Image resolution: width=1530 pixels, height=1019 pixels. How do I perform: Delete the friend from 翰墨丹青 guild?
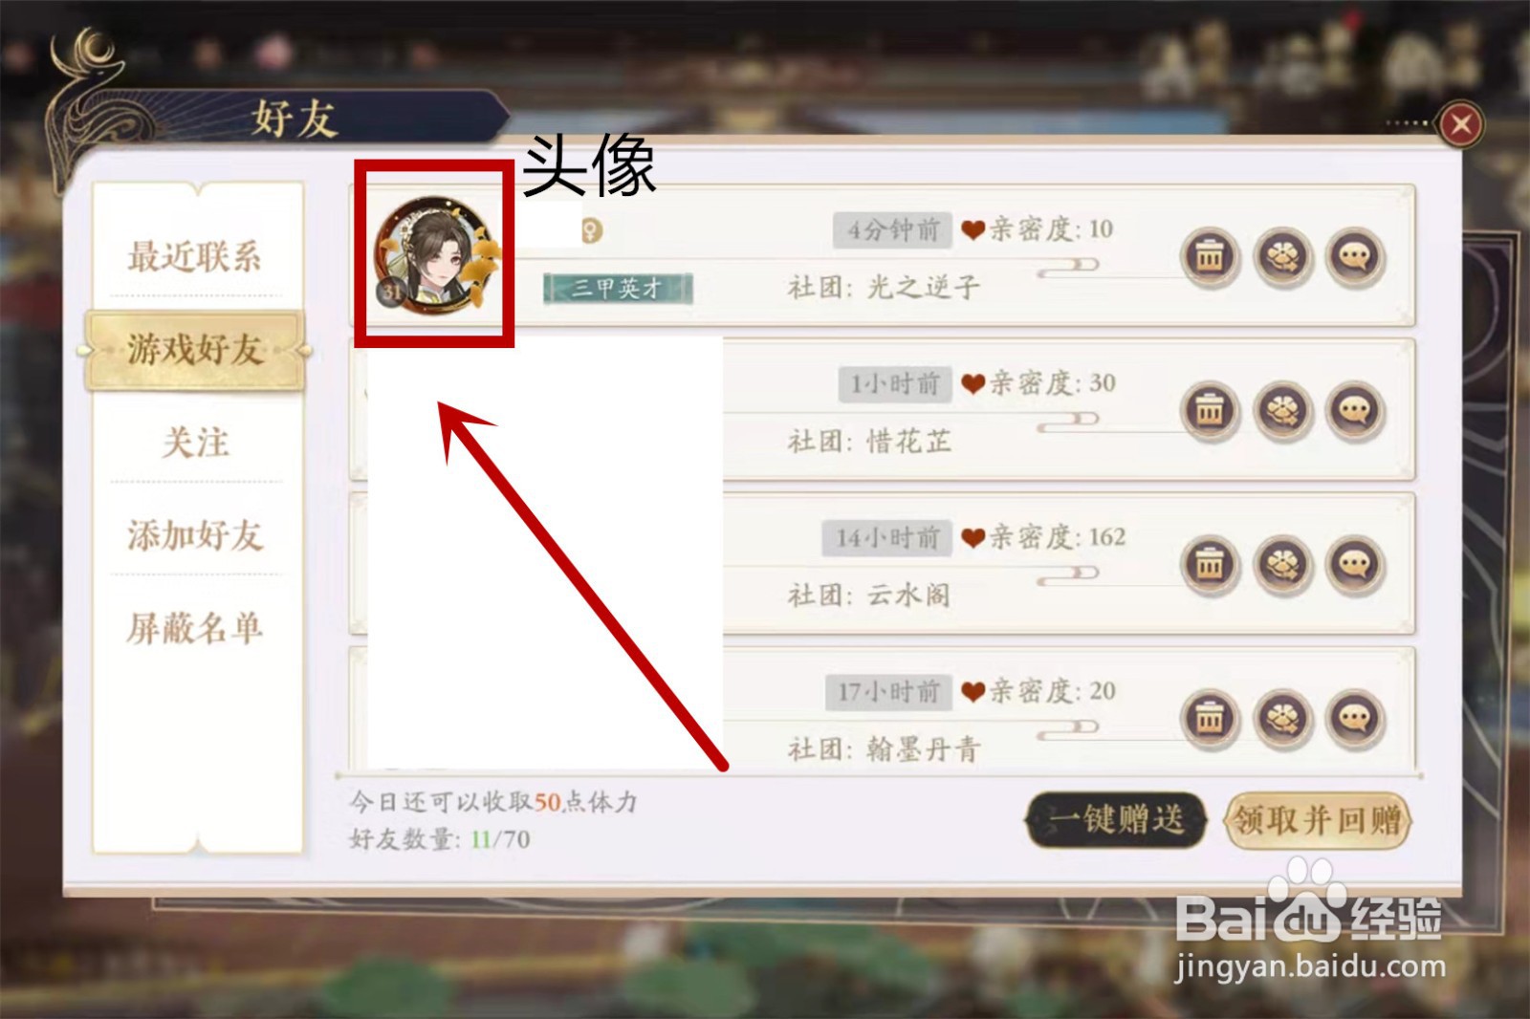(x=1210, y=719)
